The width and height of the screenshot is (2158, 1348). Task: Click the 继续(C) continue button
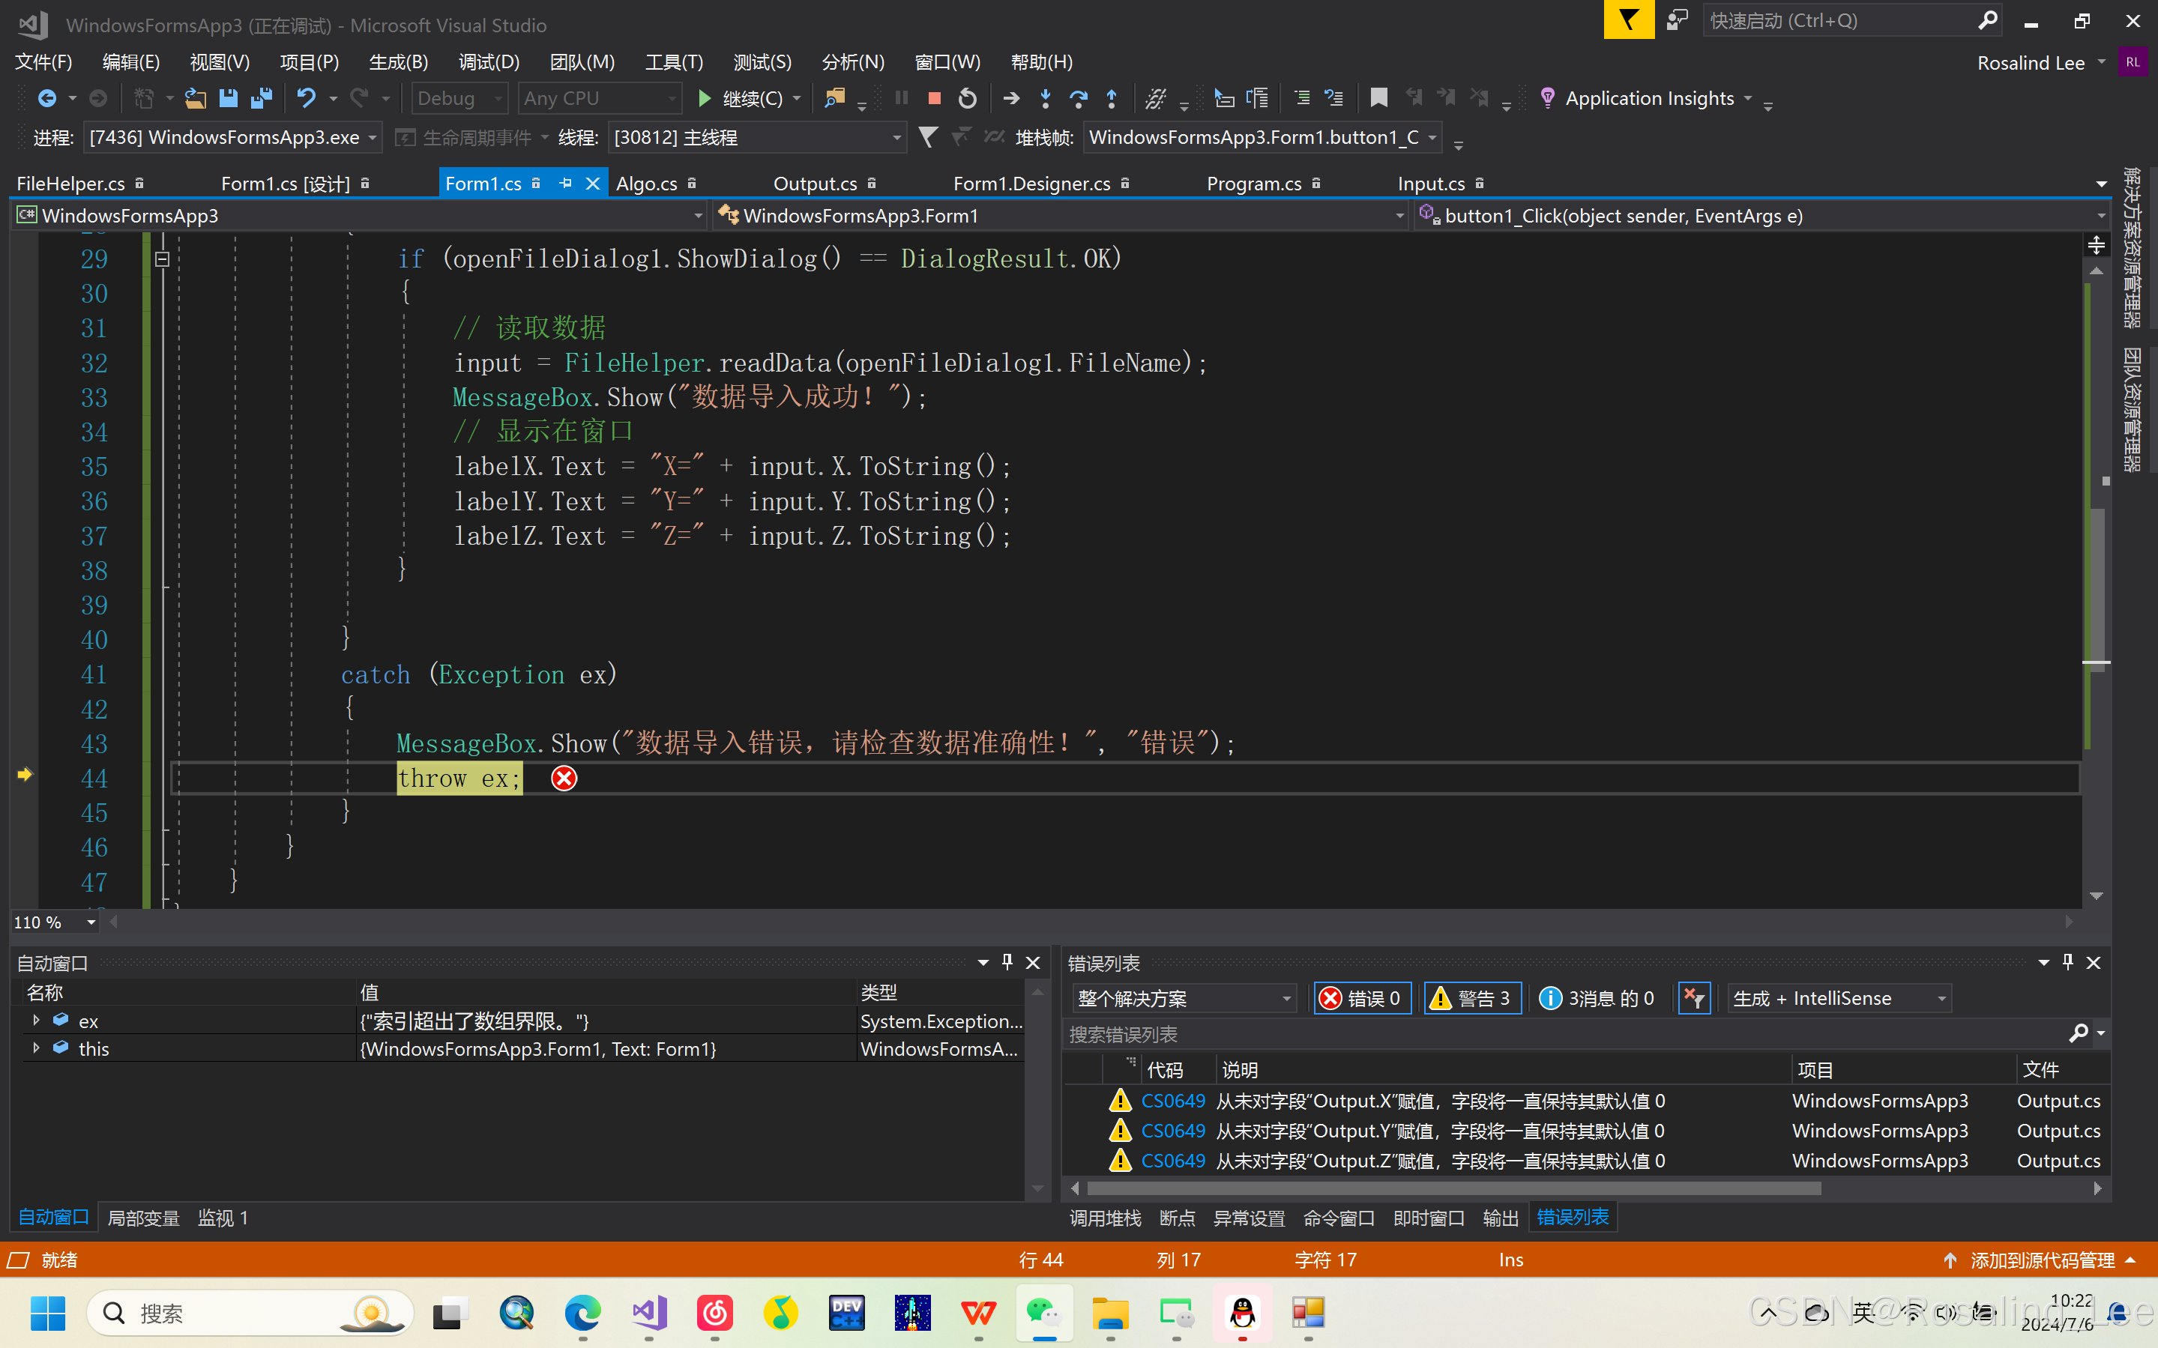point(740,98)
